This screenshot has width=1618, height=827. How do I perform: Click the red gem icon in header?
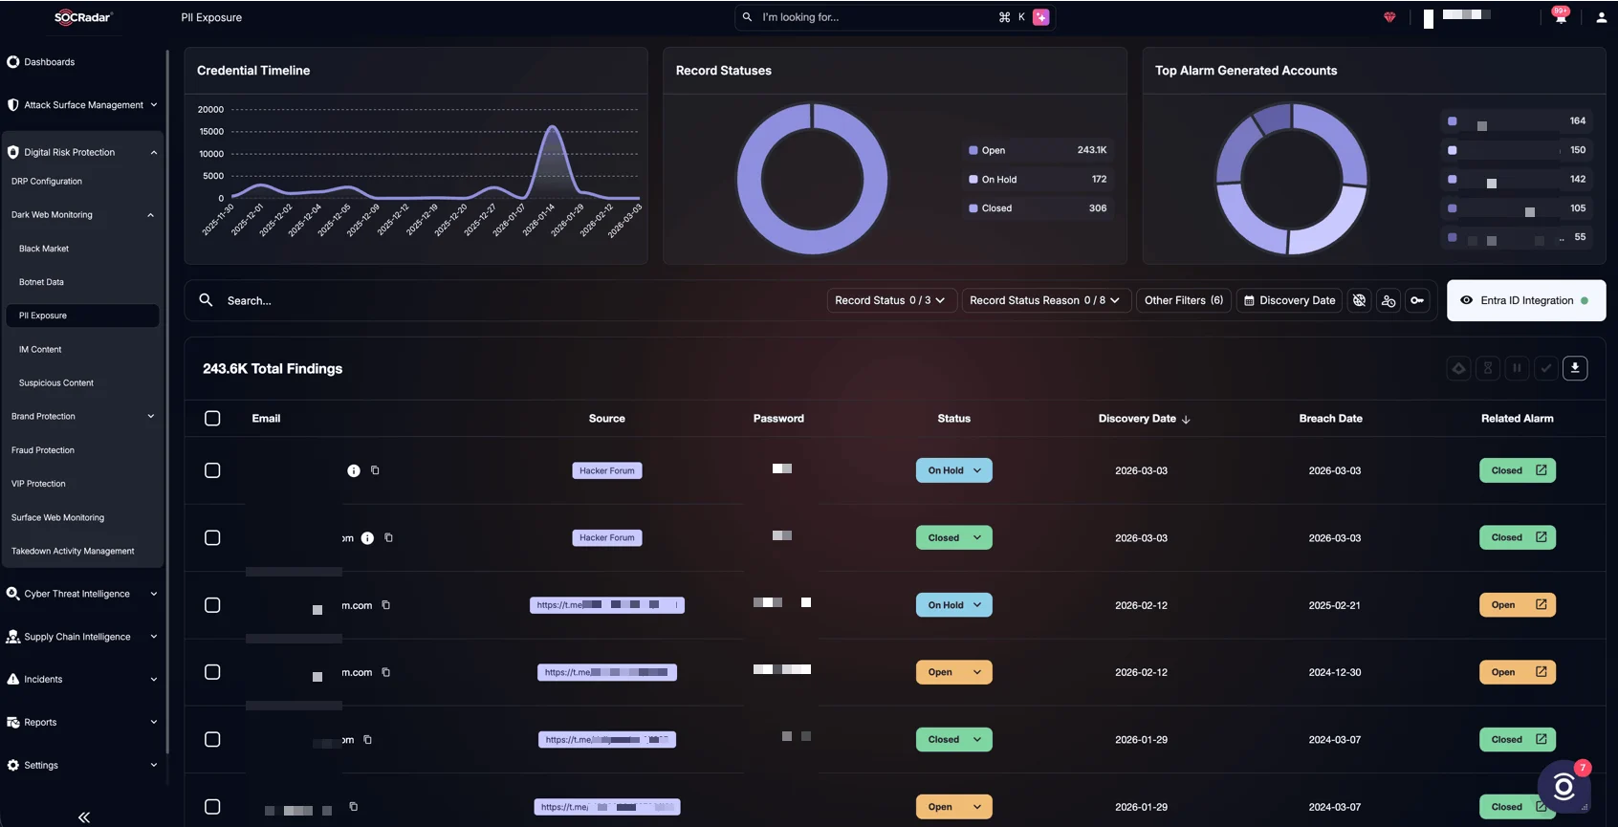pos(1389,17)
